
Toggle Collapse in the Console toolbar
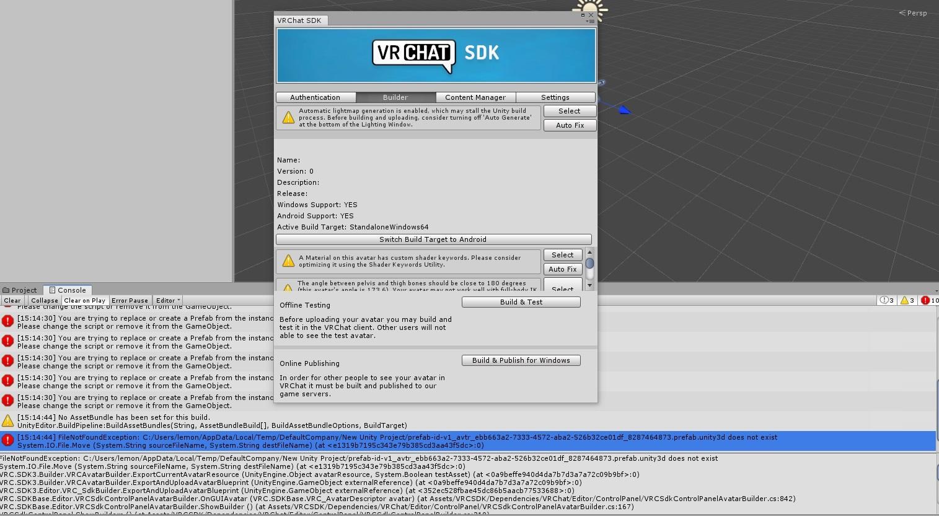point(44,300)
